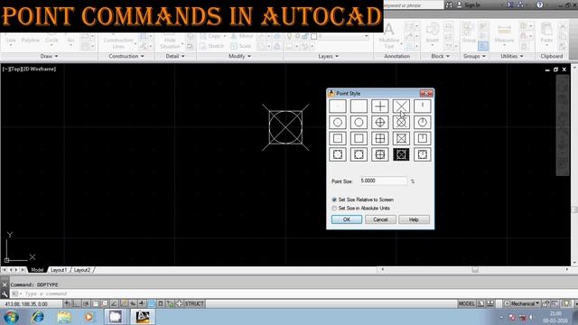
Task: Select the square with tick point style
Action: pos(422,138)
